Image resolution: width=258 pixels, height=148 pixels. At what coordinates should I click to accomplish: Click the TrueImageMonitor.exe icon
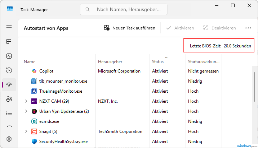[x=34, y=91]
